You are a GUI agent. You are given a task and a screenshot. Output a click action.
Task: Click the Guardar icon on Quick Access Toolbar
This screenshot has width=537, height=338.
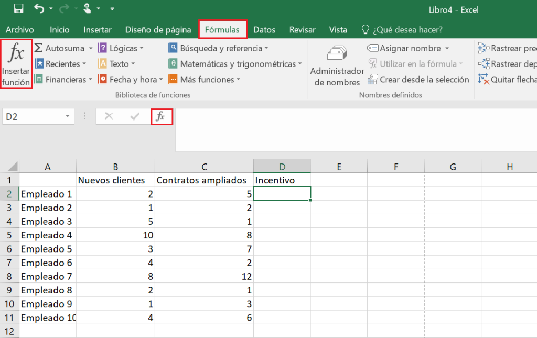[x=17, y=8]
